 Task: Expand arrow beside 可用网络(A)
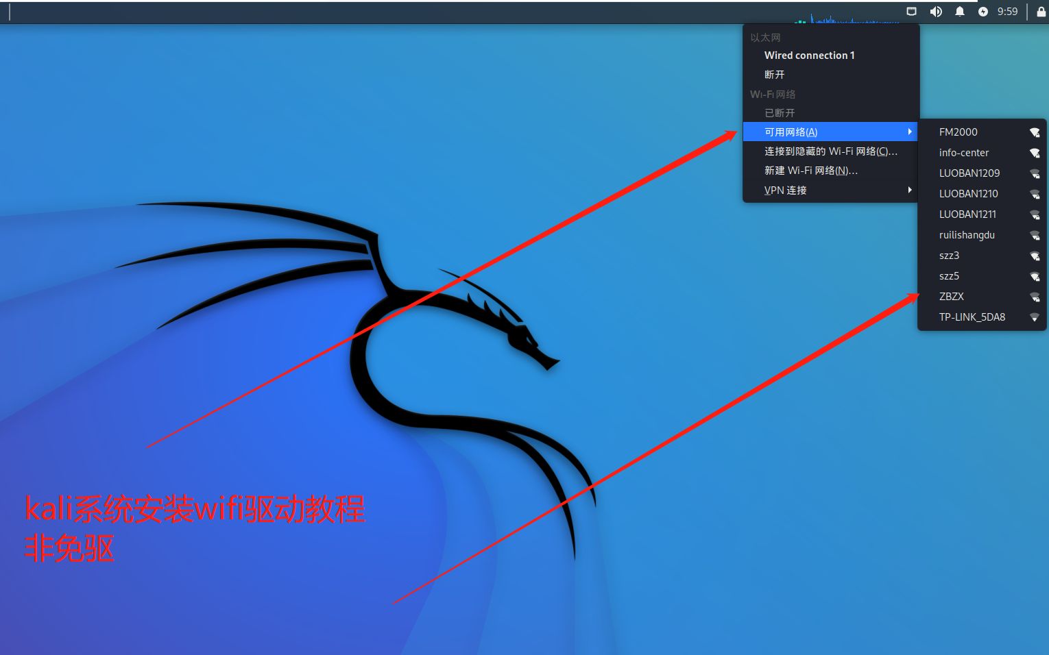(x=910, y=132)
